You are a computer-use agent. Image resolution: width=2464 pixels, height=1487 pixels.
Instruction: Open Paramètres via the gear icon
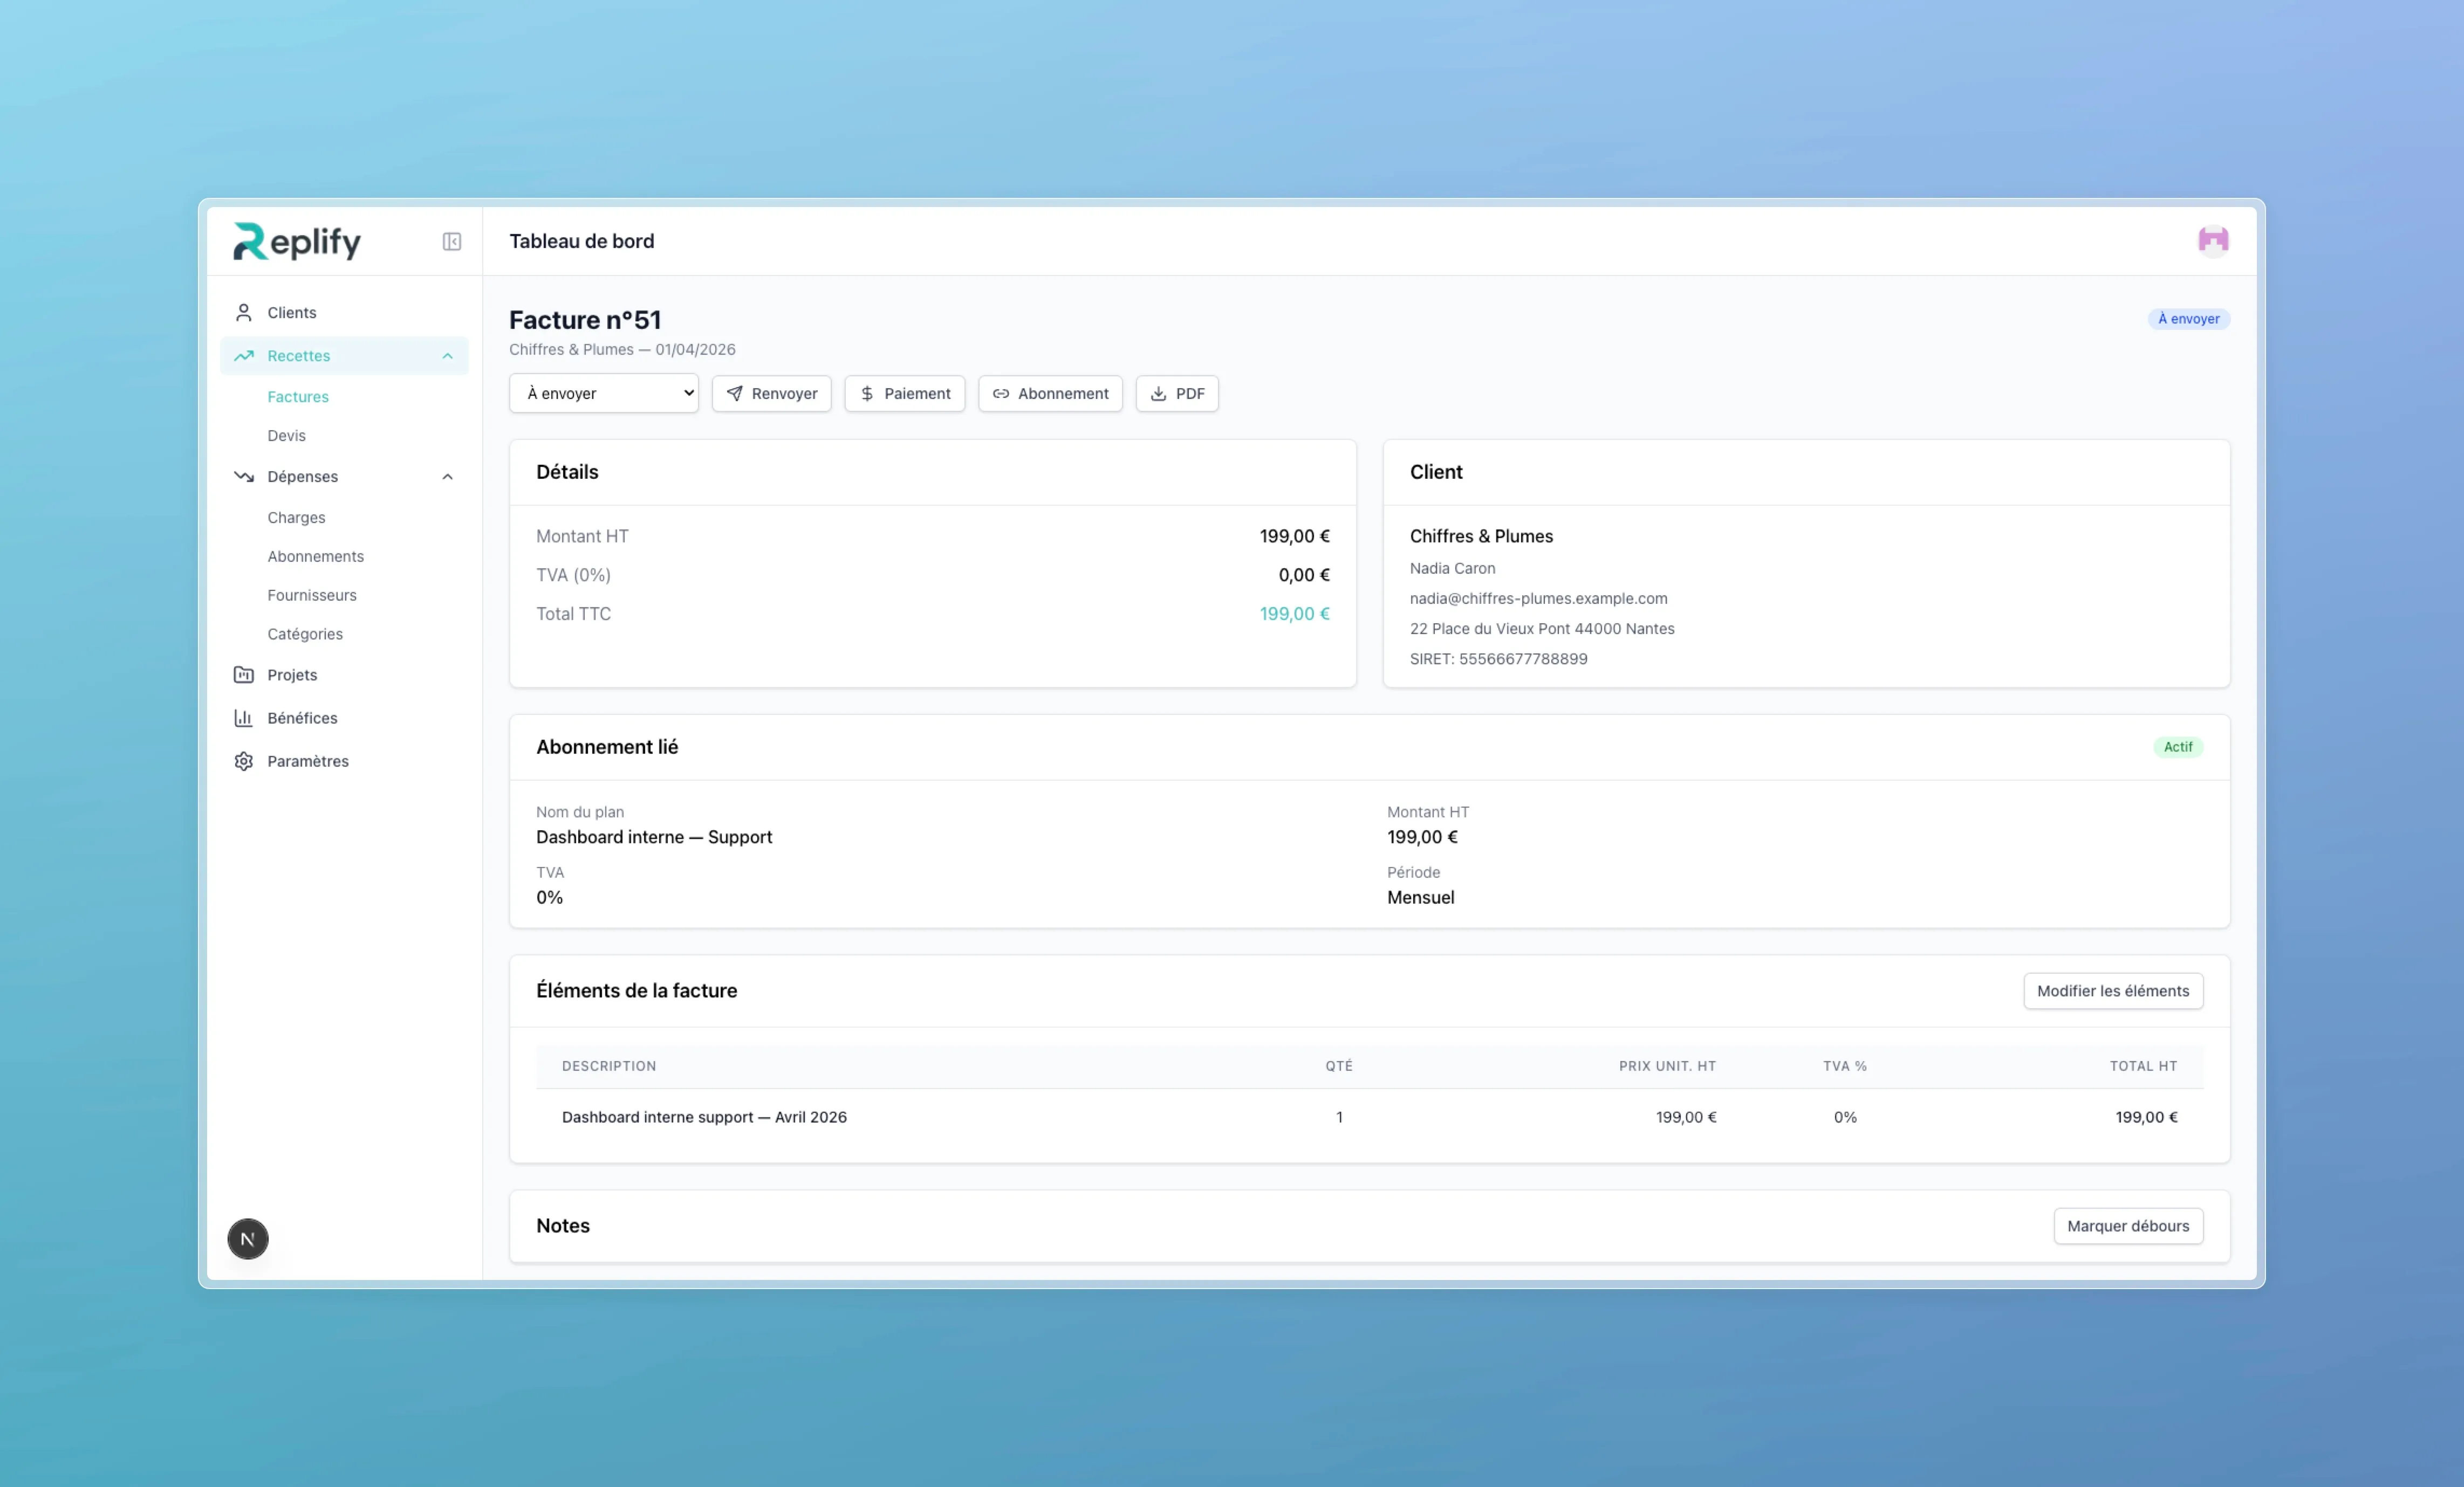pos(243,761)
